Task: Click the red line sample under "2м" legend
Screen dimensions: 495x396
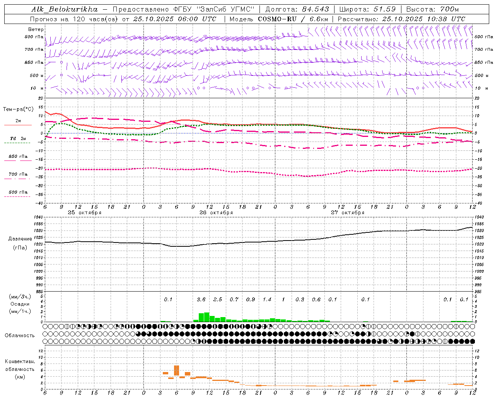Action: tap(18, 125)
